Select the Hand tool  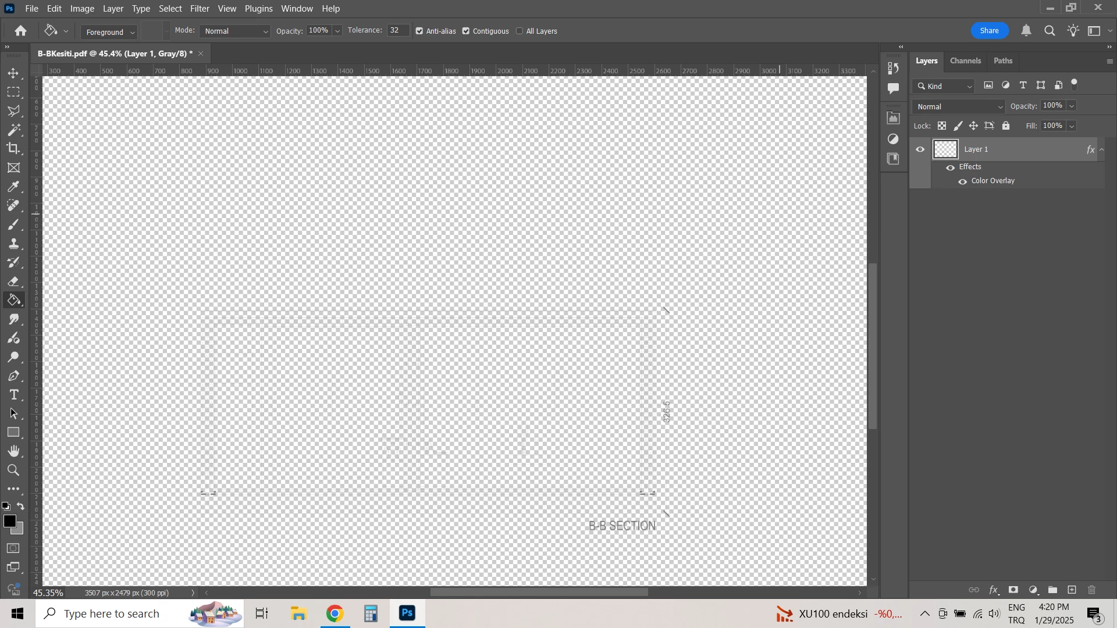click(13, 452)
